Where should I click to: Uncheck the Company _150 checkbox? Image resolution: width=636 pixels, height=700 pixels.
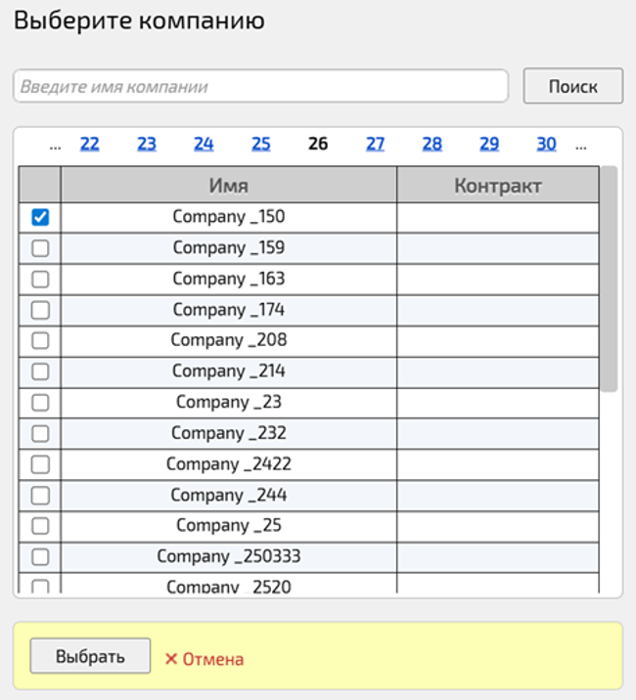tap(40, 217)
